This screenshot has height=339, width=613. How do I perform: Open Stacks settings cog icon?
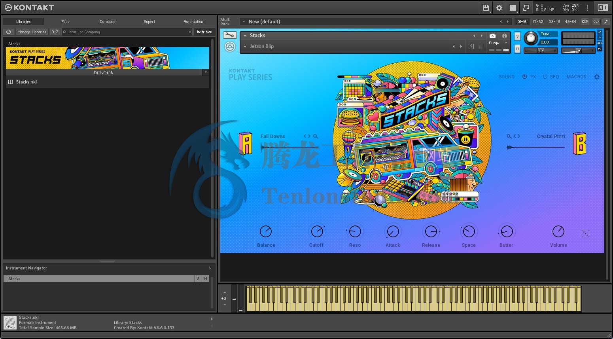[x=597, y=77]
